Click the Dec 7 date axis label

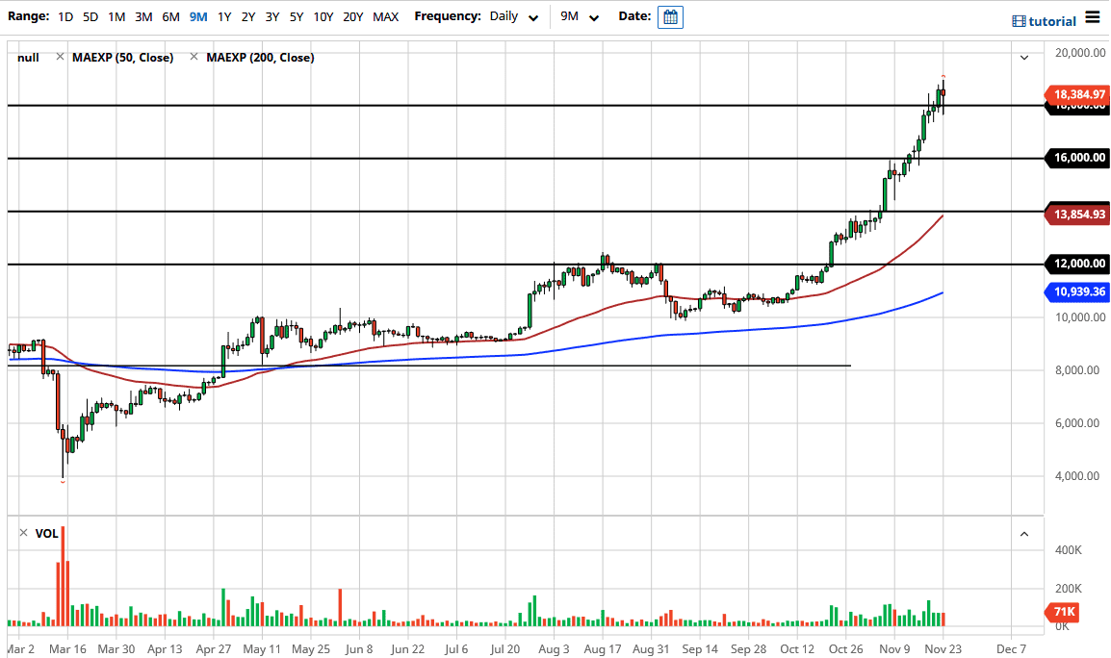click(1011, 648)
